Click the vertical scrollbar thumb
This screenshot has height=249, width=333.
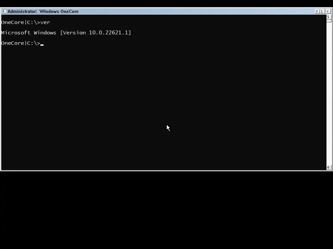[x=329, y=21]
